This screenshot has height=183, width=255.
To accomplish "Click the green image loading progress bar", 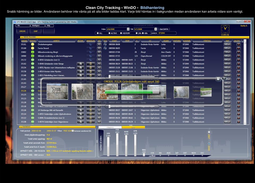I will tap(132, 92).
